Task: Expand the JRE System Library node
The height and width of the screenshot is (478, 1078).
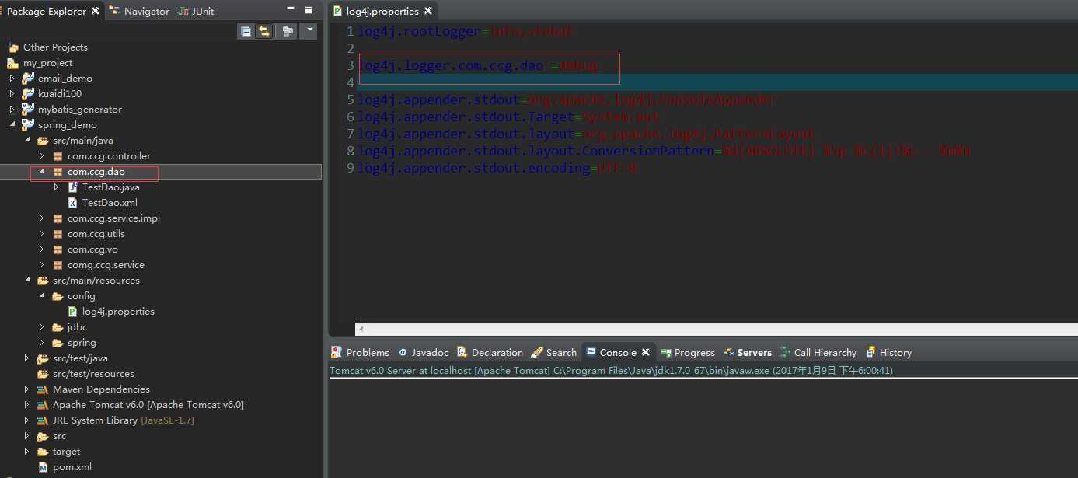Action: 27,420
